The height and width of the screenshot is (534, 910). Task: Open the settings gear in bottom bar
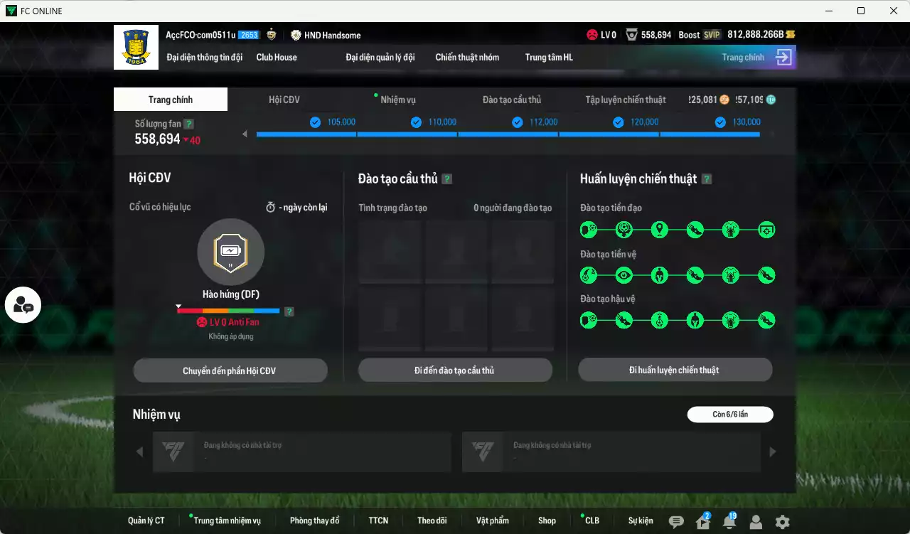pos(782,522)
